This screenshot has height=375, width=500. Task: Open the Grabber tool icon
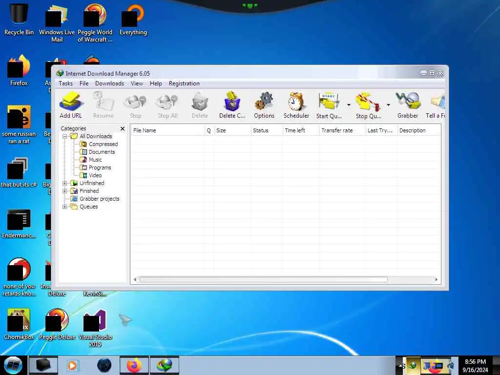point(408,105)
